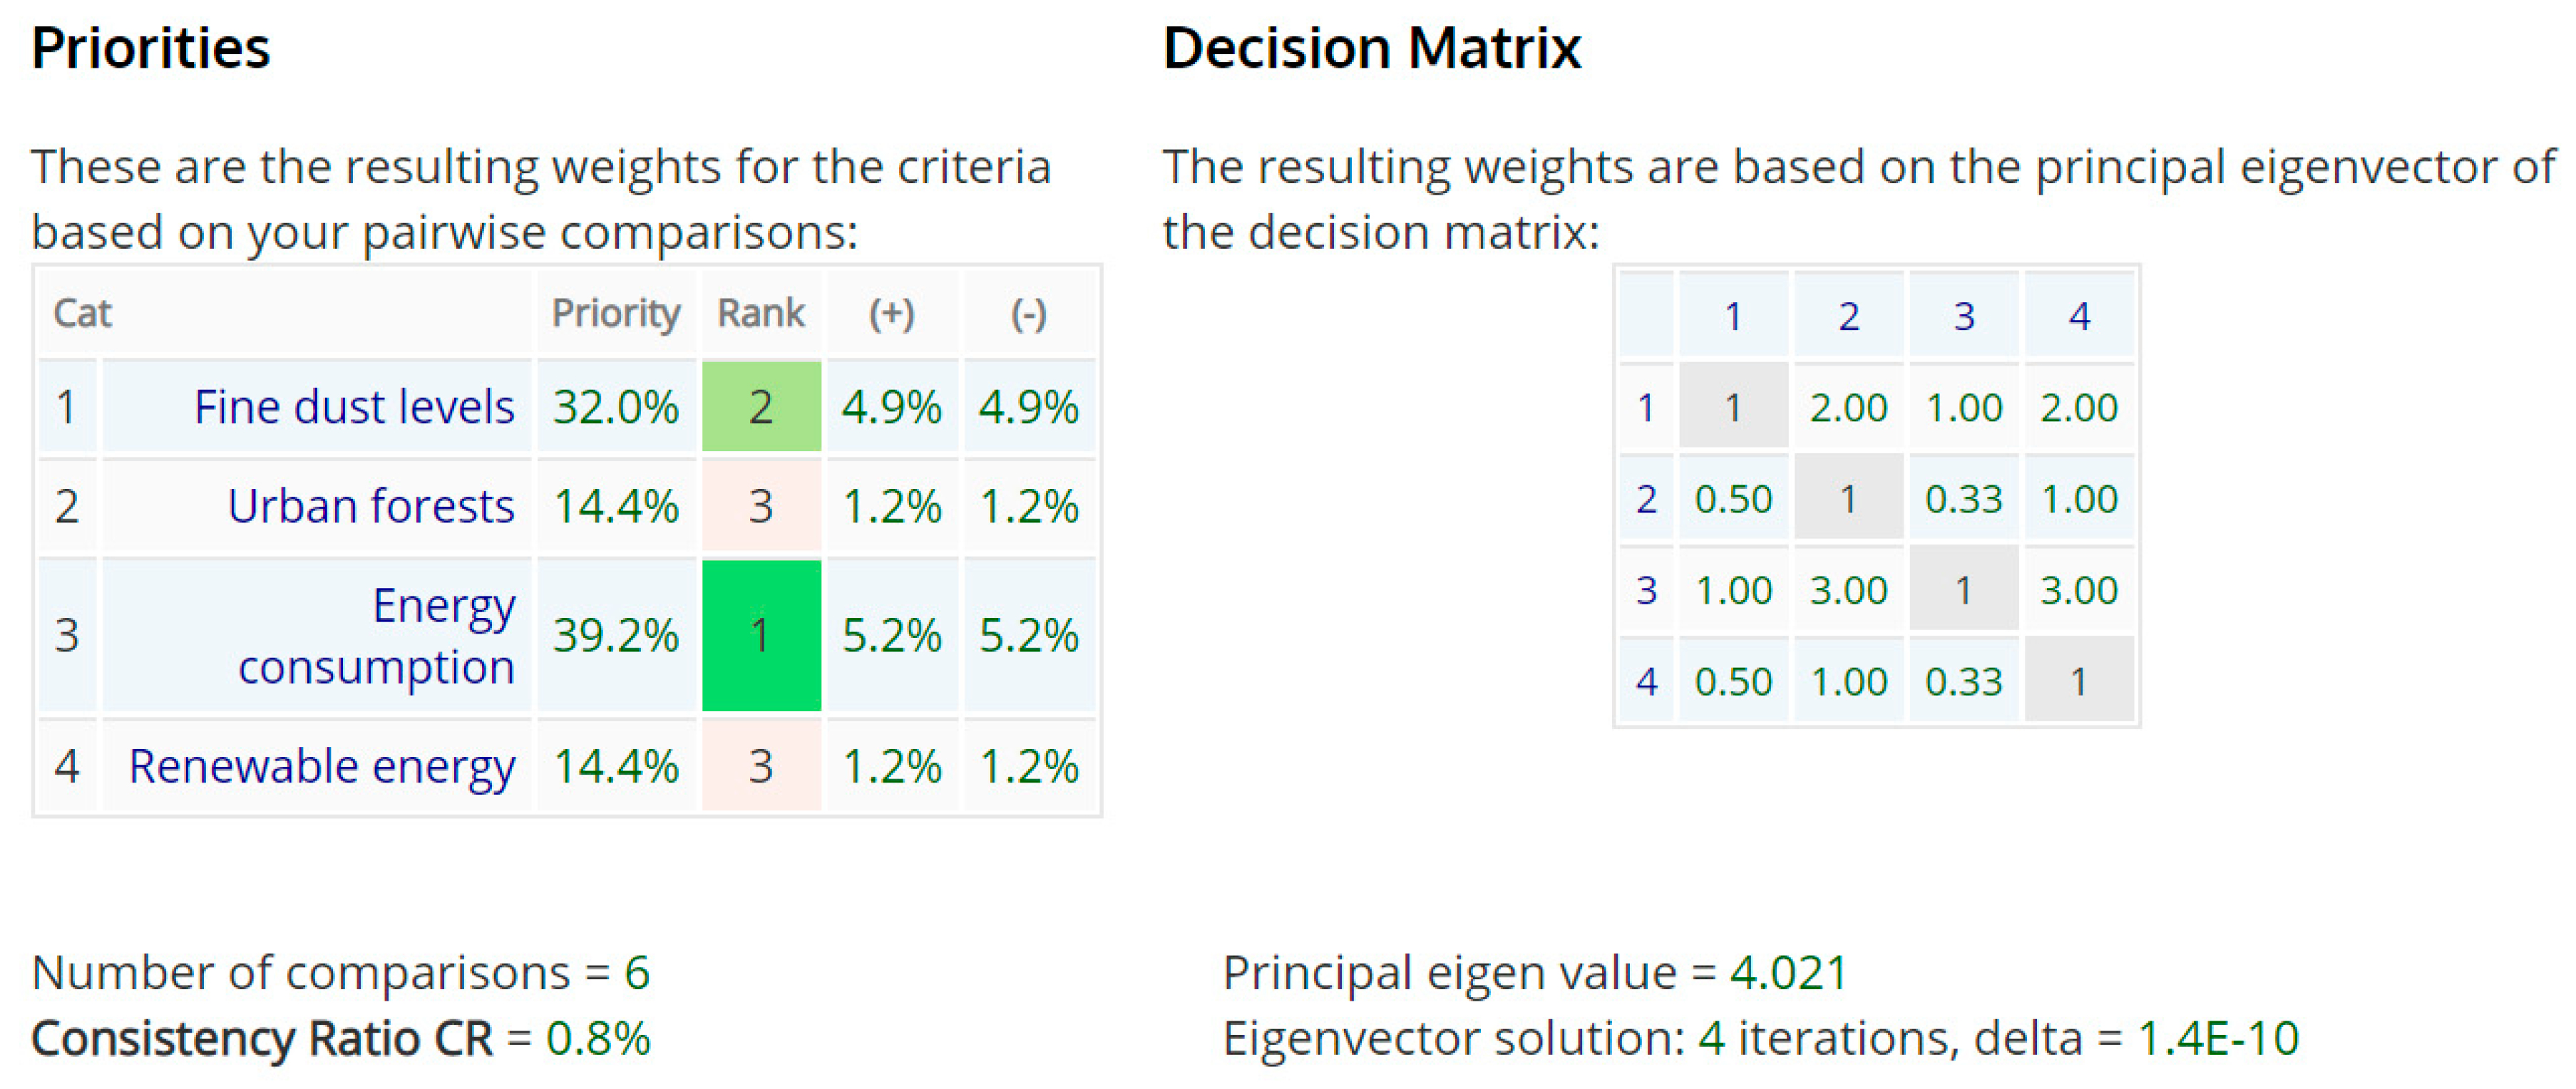Viewport: 2576px width, 1089px height.
Task: Click the delta value 1.4E-10
Action: point(2218,1038)
